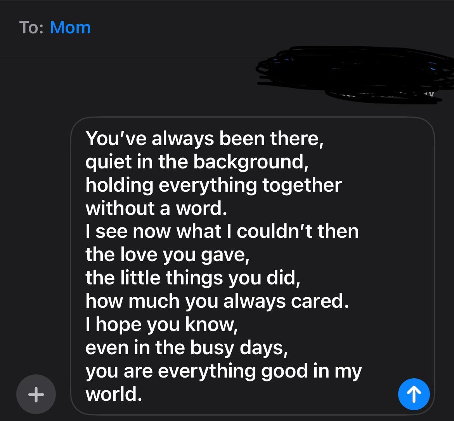The image size is (454, 421).
Task: Click the line "You've always been there,"
Action: [x=204, y=139]
